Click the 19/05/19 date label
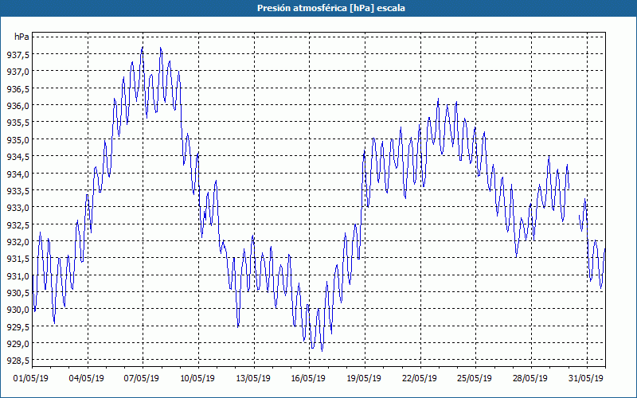The image size is (637, 398). pos(364,378)
